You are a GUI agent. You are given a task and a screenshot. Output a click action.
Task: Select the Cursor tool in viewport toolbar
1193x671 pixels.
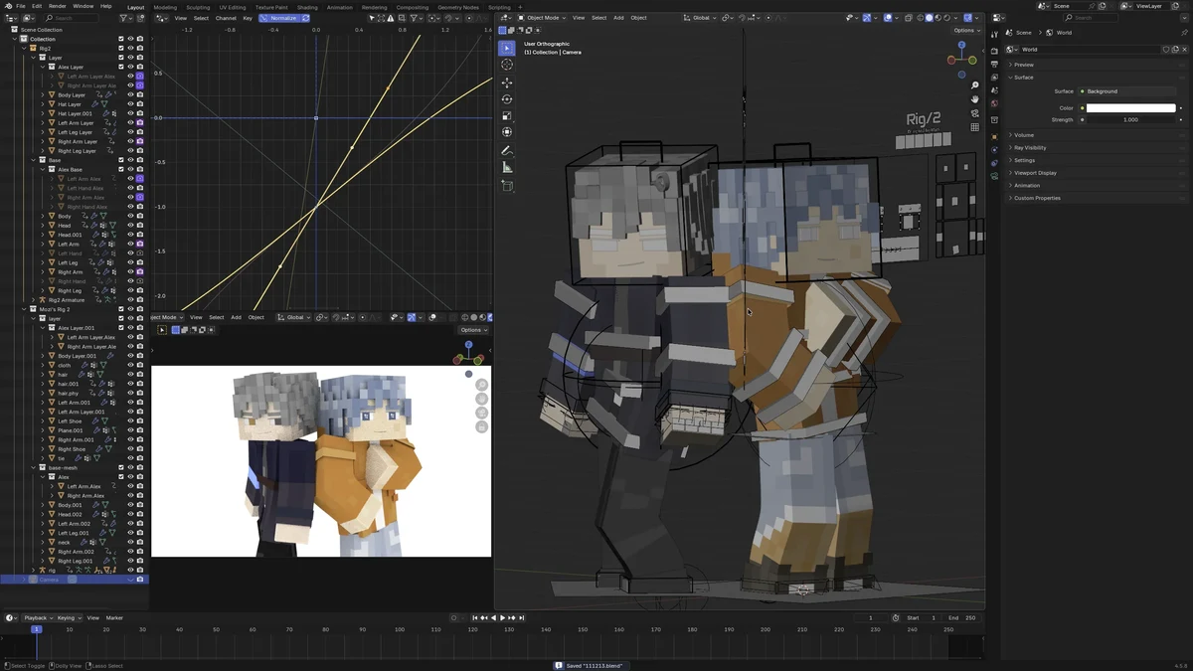click(507, 65)
